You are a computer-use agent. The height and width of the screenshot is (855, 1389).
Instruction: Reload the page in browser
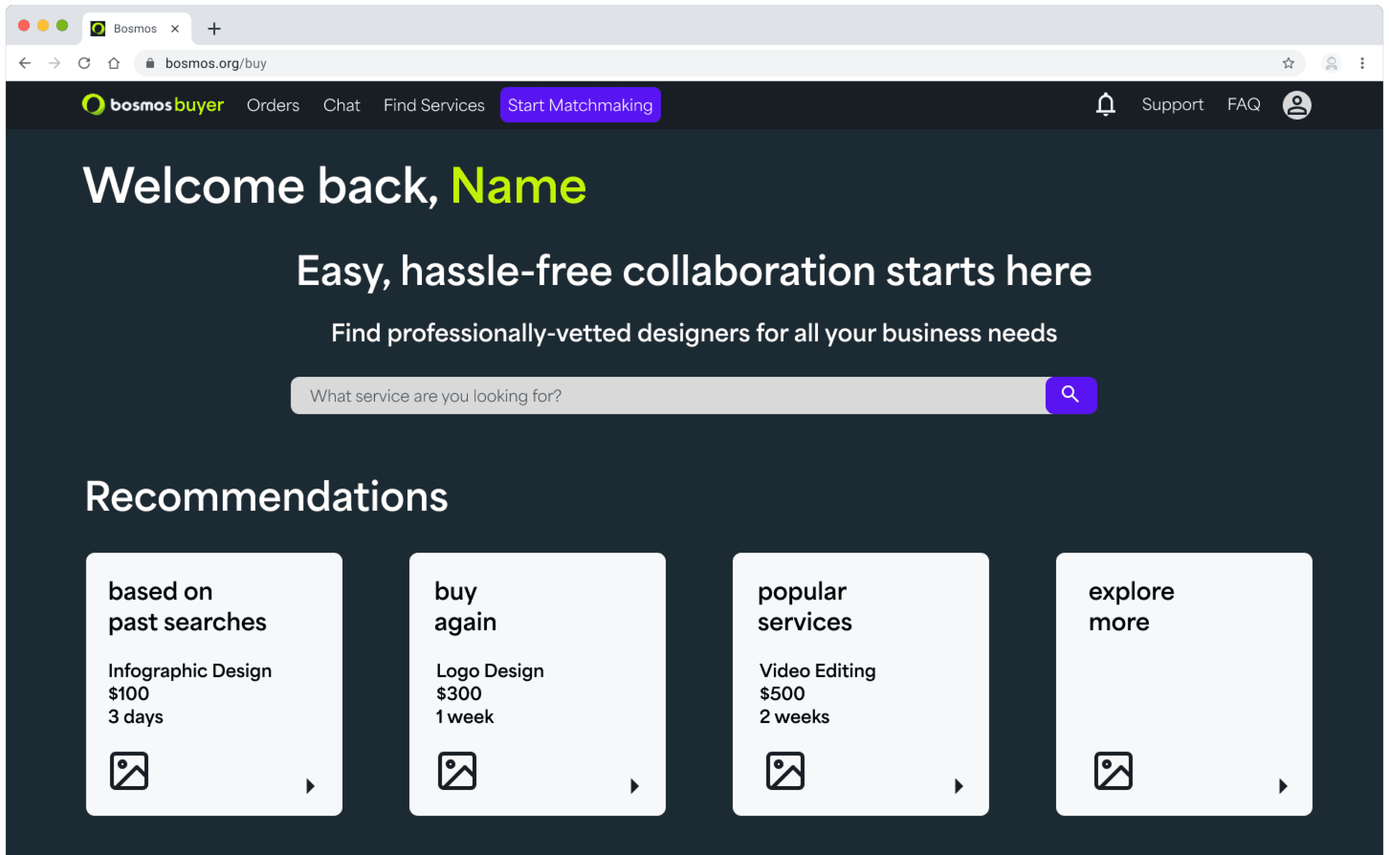85,63
